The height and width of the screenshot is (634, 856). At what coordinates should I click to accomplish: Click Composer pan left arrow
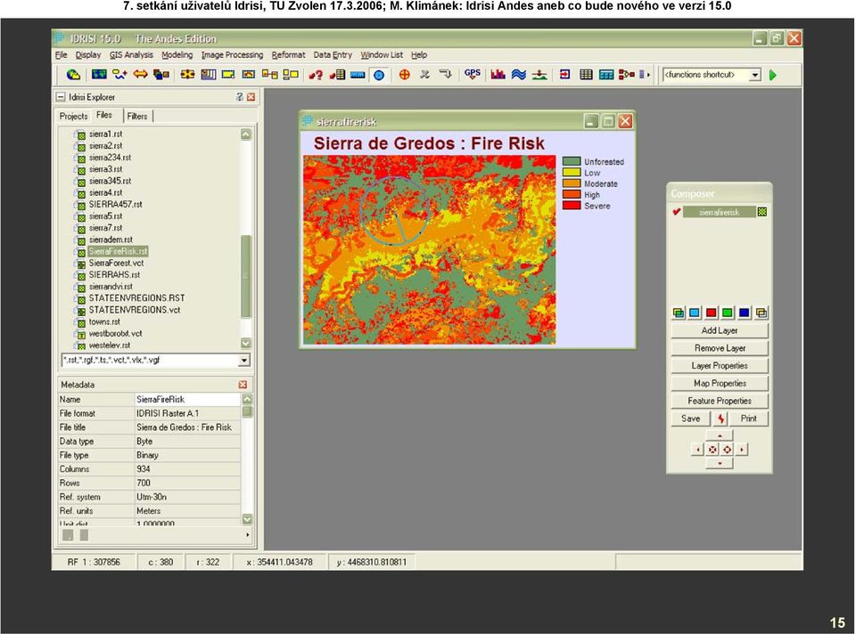[x=697, y=450]
